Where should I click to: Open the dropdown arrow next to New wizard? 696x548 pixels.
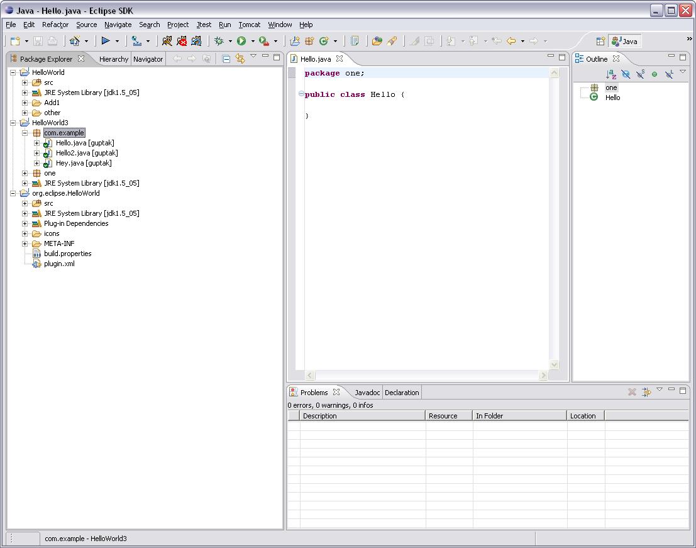(x=26, y=42)
